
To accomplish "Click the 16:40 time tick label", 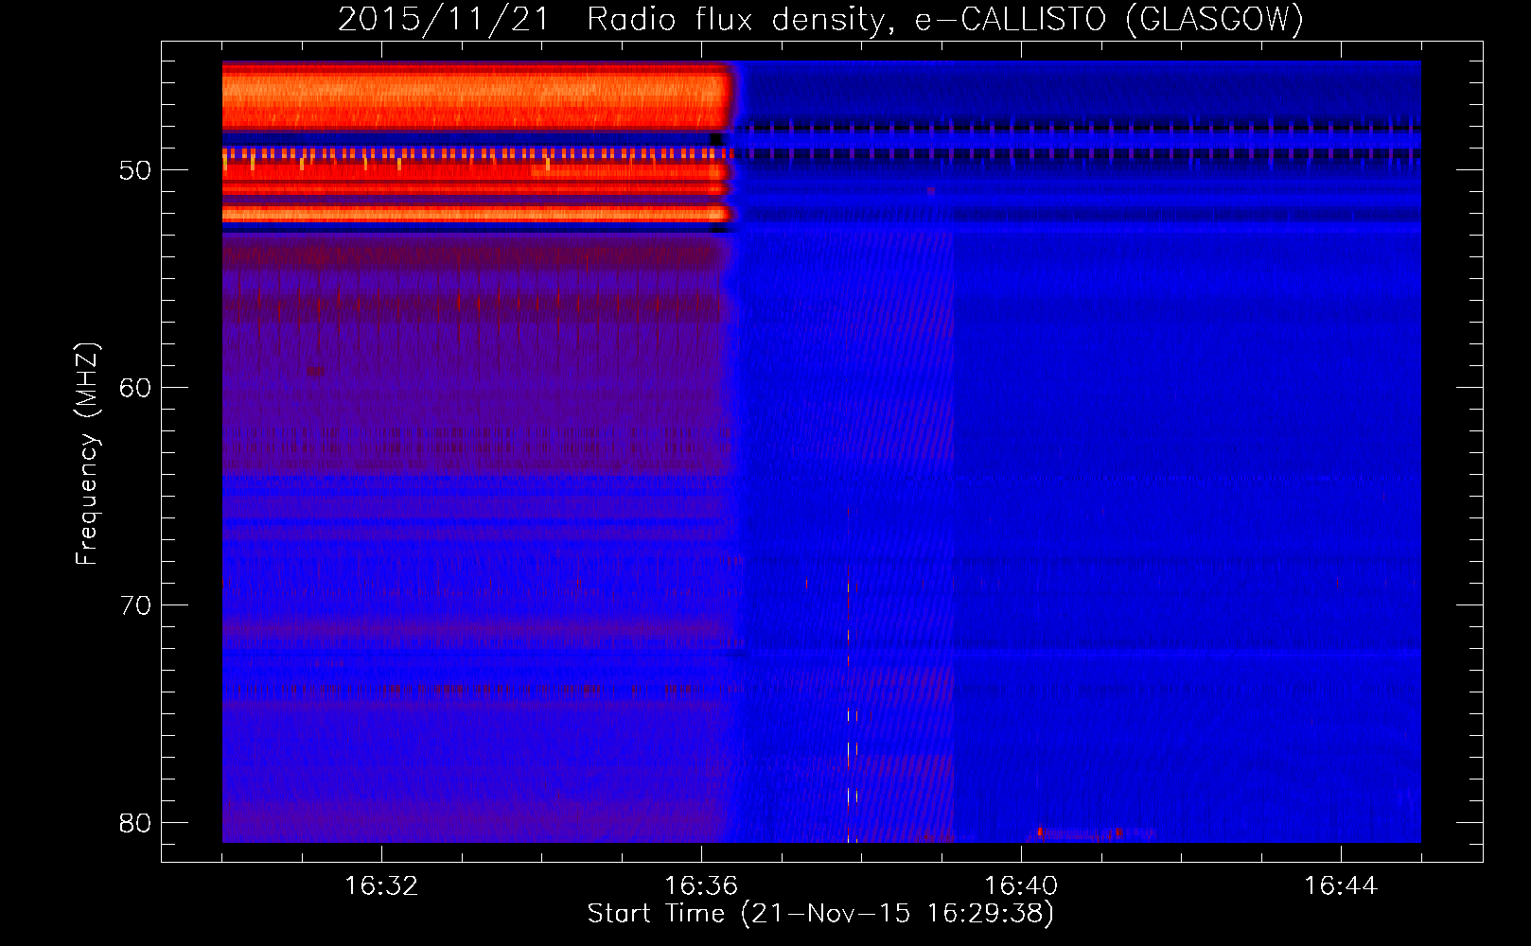I will click(1021, 886).
